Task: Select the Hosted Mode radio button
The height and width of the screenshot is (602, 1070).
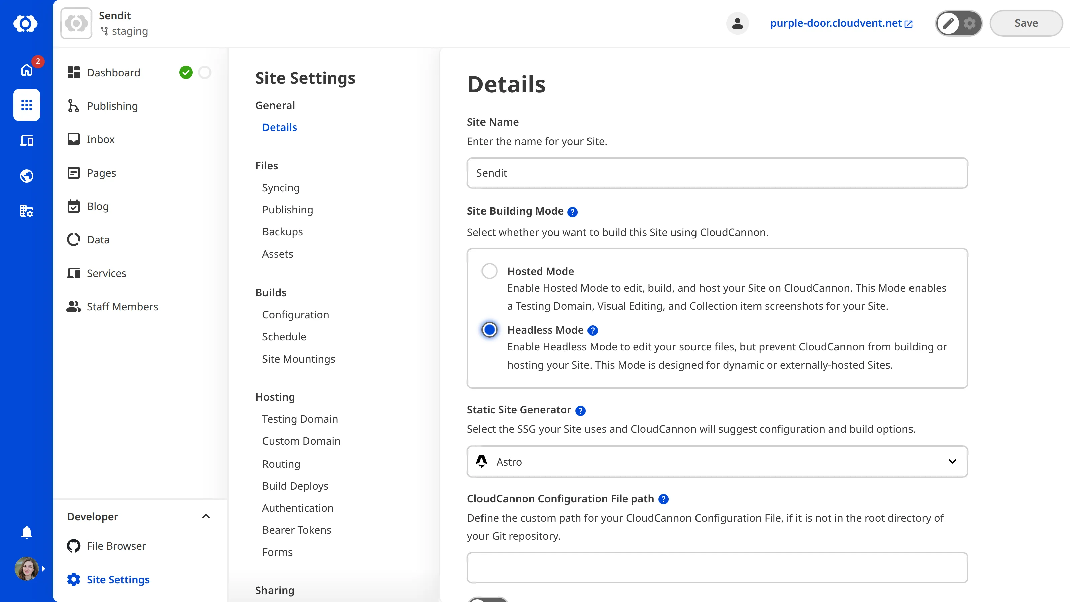Action: [x=489, y=271]
